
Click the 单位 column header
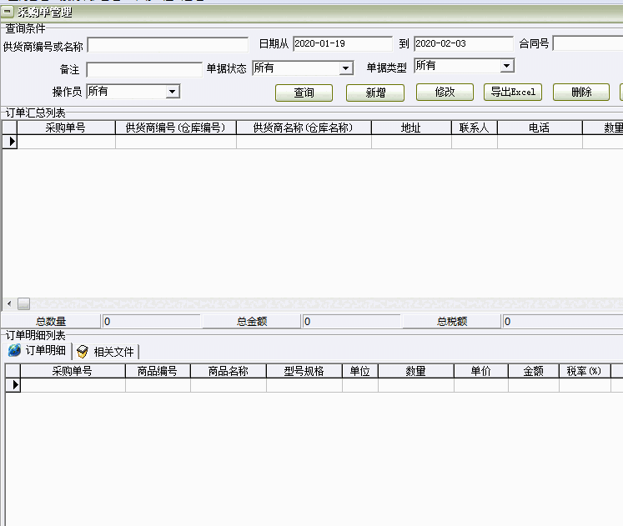[x=360, y=371]
